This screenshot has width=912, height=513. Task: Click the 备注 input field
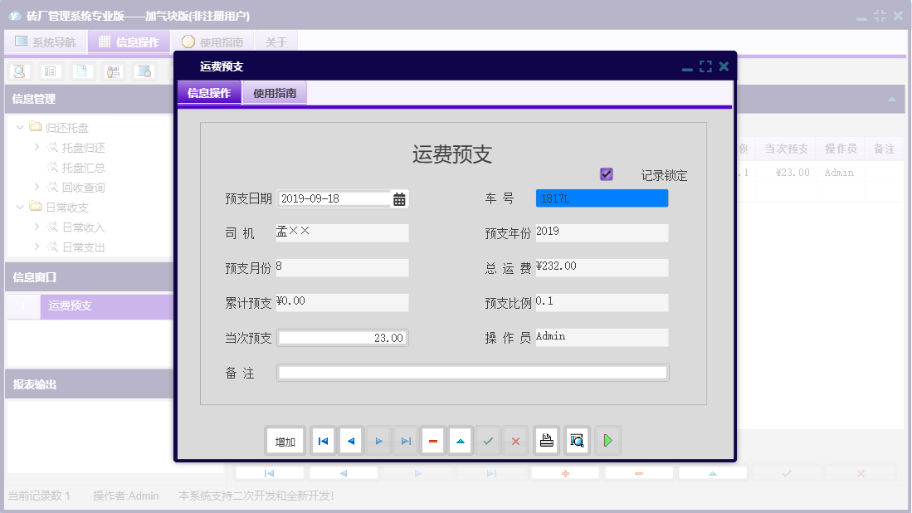473,373
